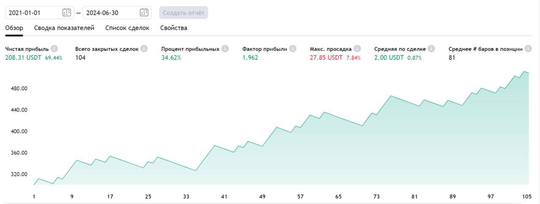Click the y-axis label 440.00
Image resolution: width=540 pixels, height=204 pixels.
pyautogui.click(x=19, y=110)
